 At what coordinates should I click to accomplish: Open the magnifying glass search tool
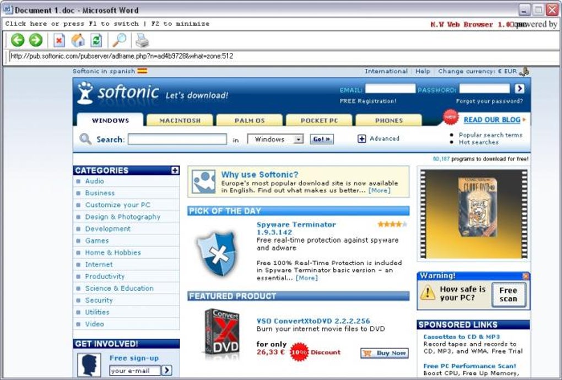pos(120,40)
